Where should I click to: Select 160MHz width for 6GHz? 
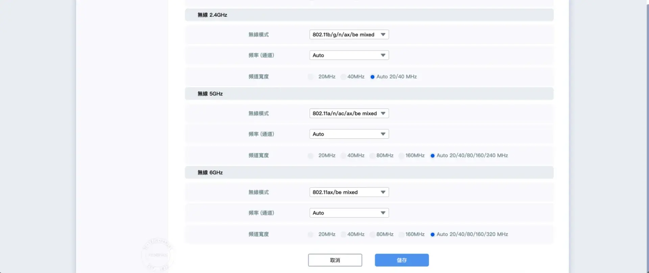(x=401, y=234)
